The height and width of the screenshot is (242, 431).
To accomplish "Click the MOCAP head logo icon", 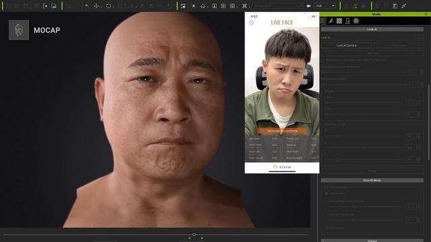I will [19, 30].
